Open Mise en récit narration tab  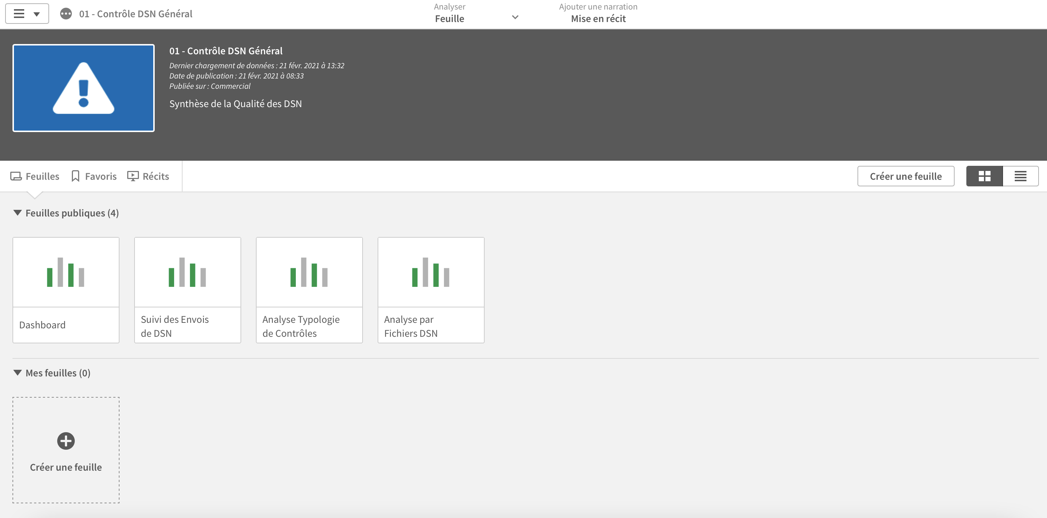598,19
